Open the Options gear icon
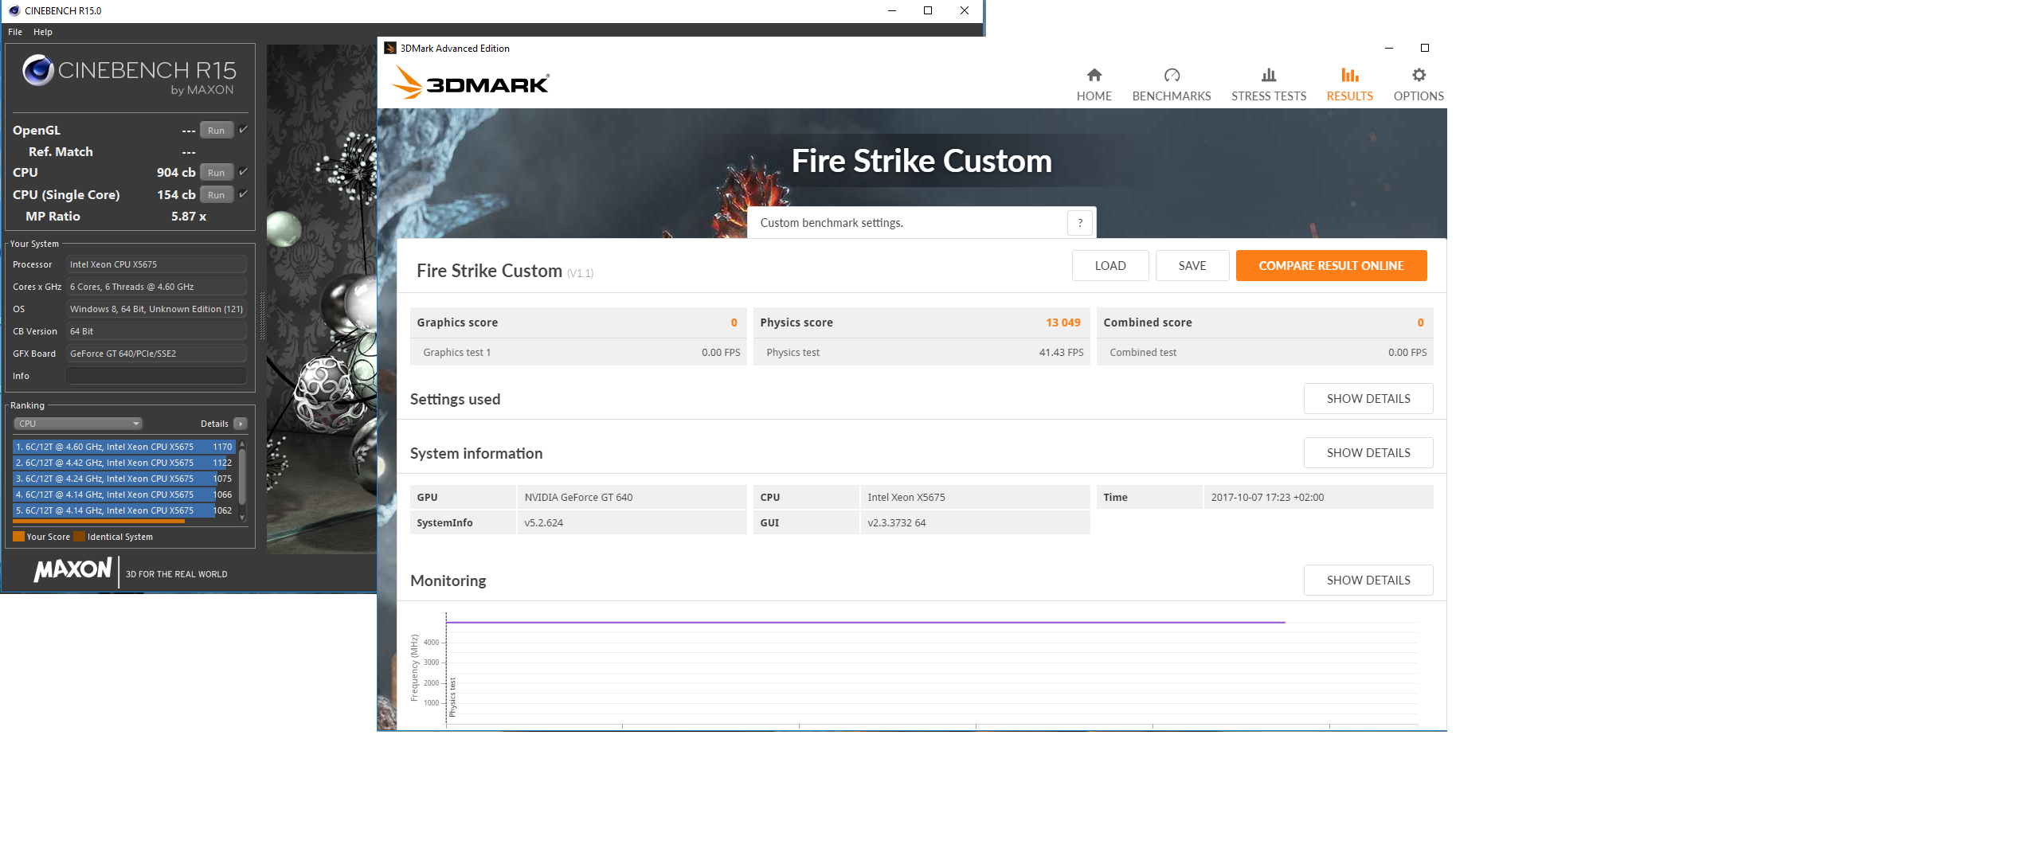This screenshot has width=2039, height=860. pos(1419,75)
